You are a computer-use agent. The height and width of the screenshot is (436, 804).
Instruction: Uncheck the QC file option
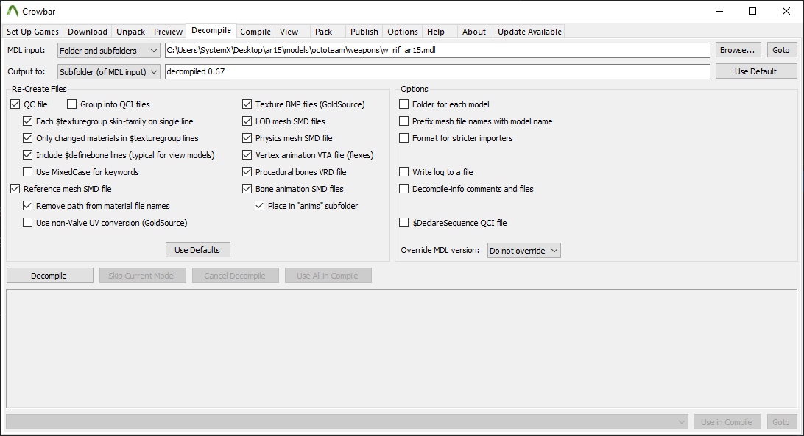(x=15, y=104)
